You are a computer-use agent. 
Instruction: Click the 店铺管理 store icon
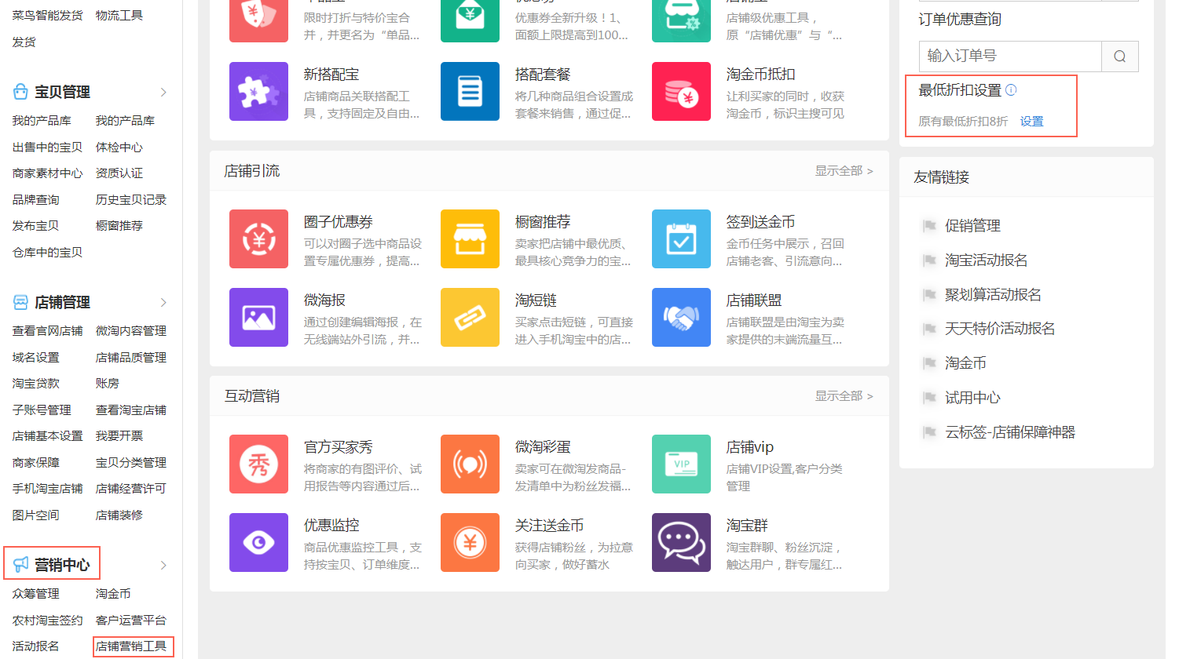20,302
